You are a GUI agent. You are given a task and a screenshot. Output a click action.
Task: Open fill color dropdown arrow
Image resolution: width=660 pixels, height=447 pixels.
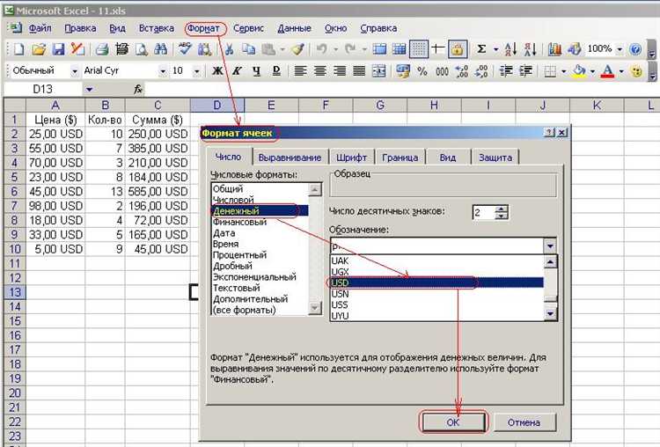(x=592, y=71)
